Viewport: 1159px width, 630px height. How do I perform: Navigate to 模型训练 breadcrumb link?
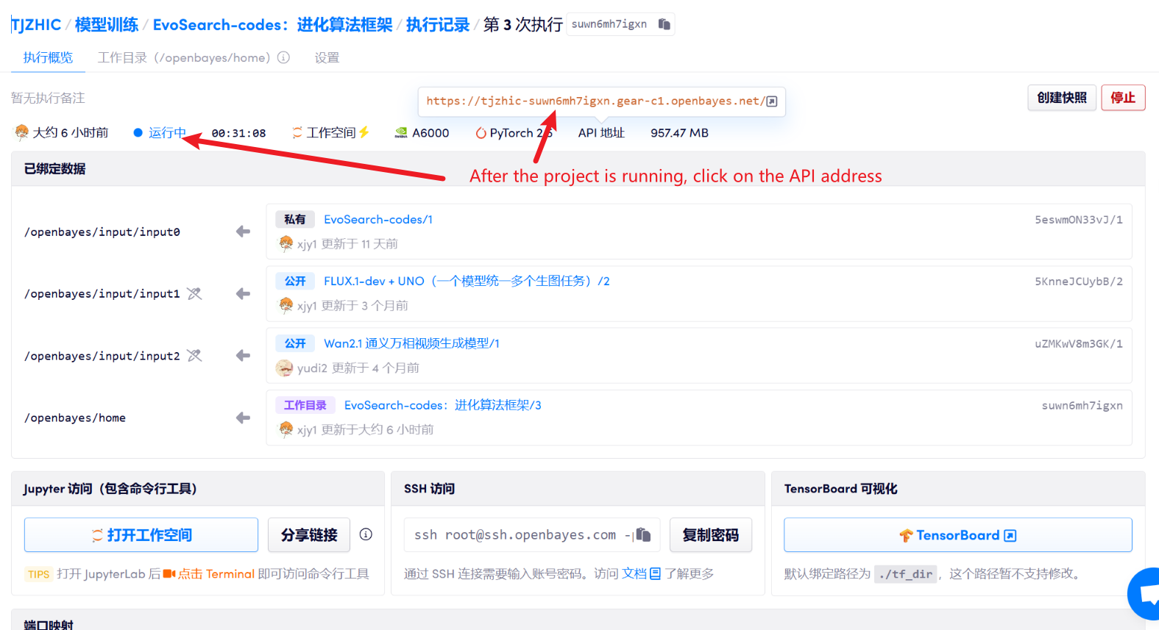[107, 25]
